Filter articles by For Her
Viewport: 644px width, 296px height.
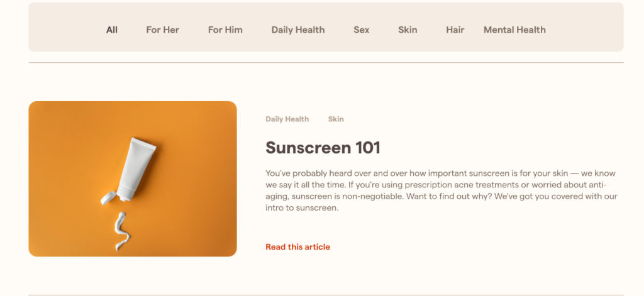point(163,30)
